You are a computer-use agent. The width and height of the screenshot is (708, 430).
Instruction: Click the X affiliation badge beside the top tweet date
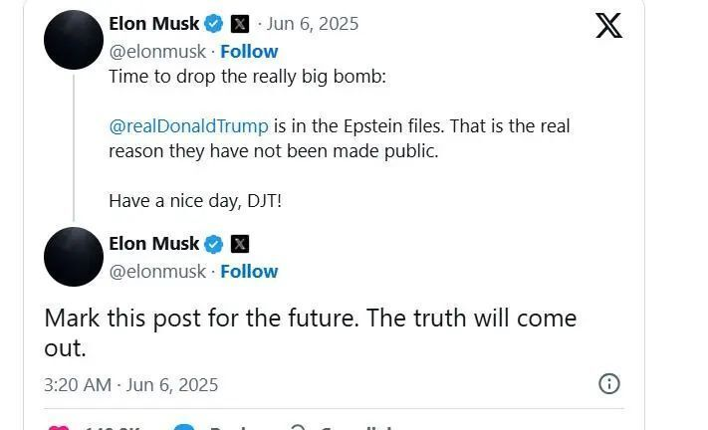pyautogui.click(x=240, y=24)
